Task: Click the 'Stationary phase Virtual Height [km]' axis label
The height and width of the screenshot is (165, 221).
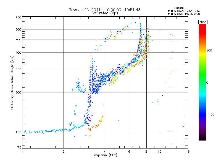Action: pos(12,82)
